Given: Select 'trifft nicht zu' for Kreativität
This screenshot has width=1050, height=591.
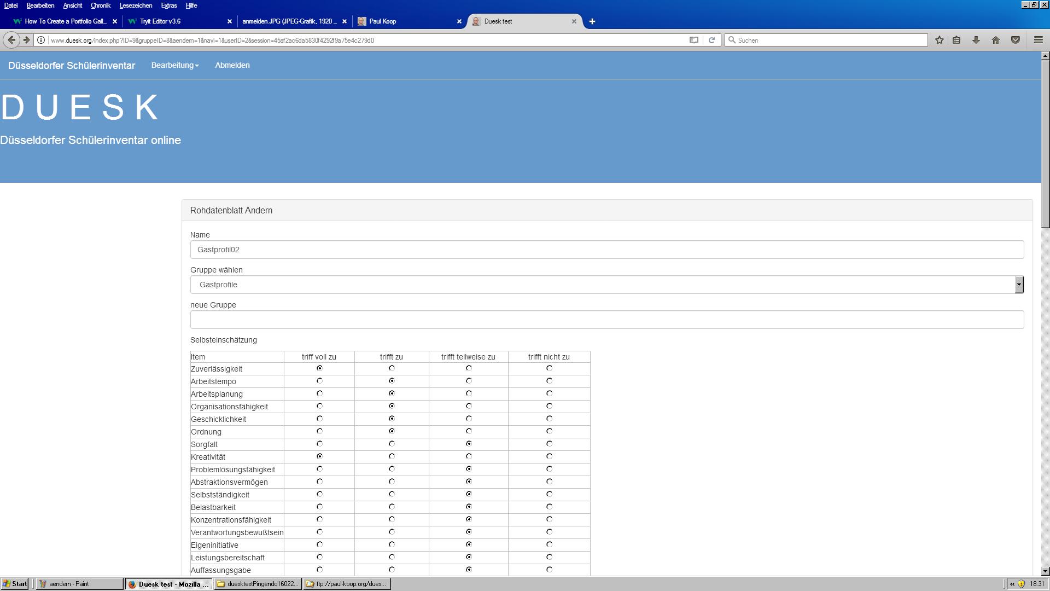Looking at the screenshot, I should tap(549, 456).
